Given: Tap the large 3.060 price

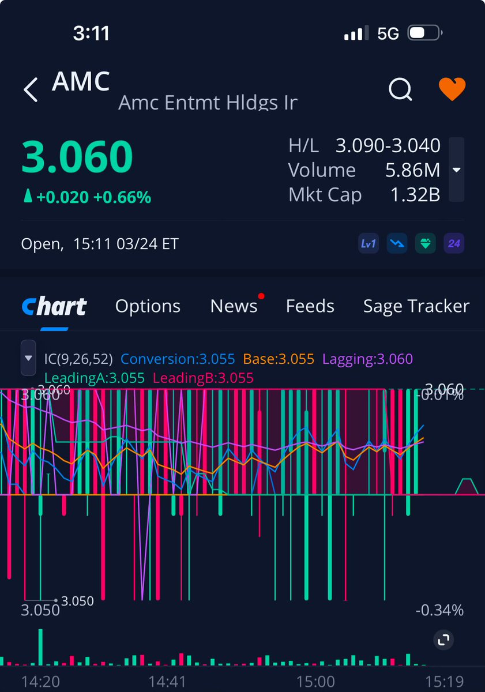Looking at the screenshot, I should click(x=77, y=157).
